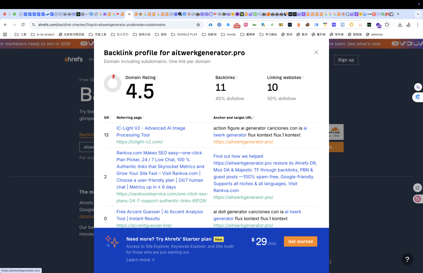Close the Backlink profile dialog

316,52
